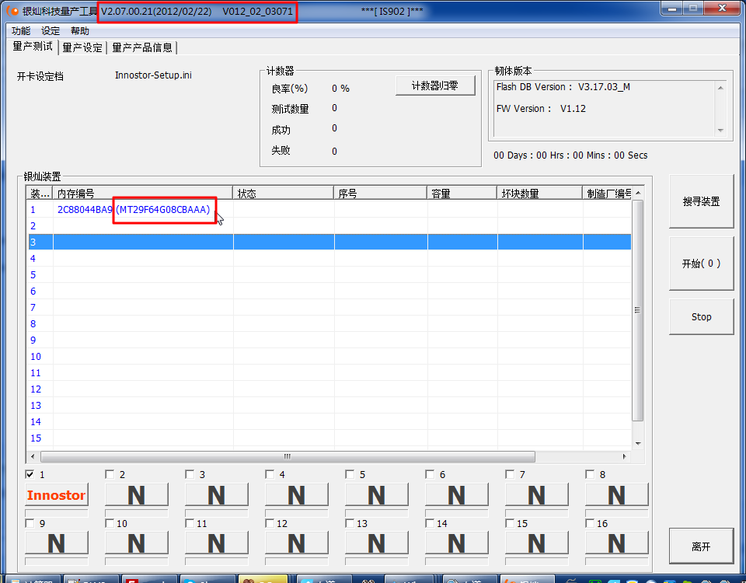This screenshot has width=746, height=583.
Task: Click the device list scroll right arrow
Action: [x=624, y=456]
